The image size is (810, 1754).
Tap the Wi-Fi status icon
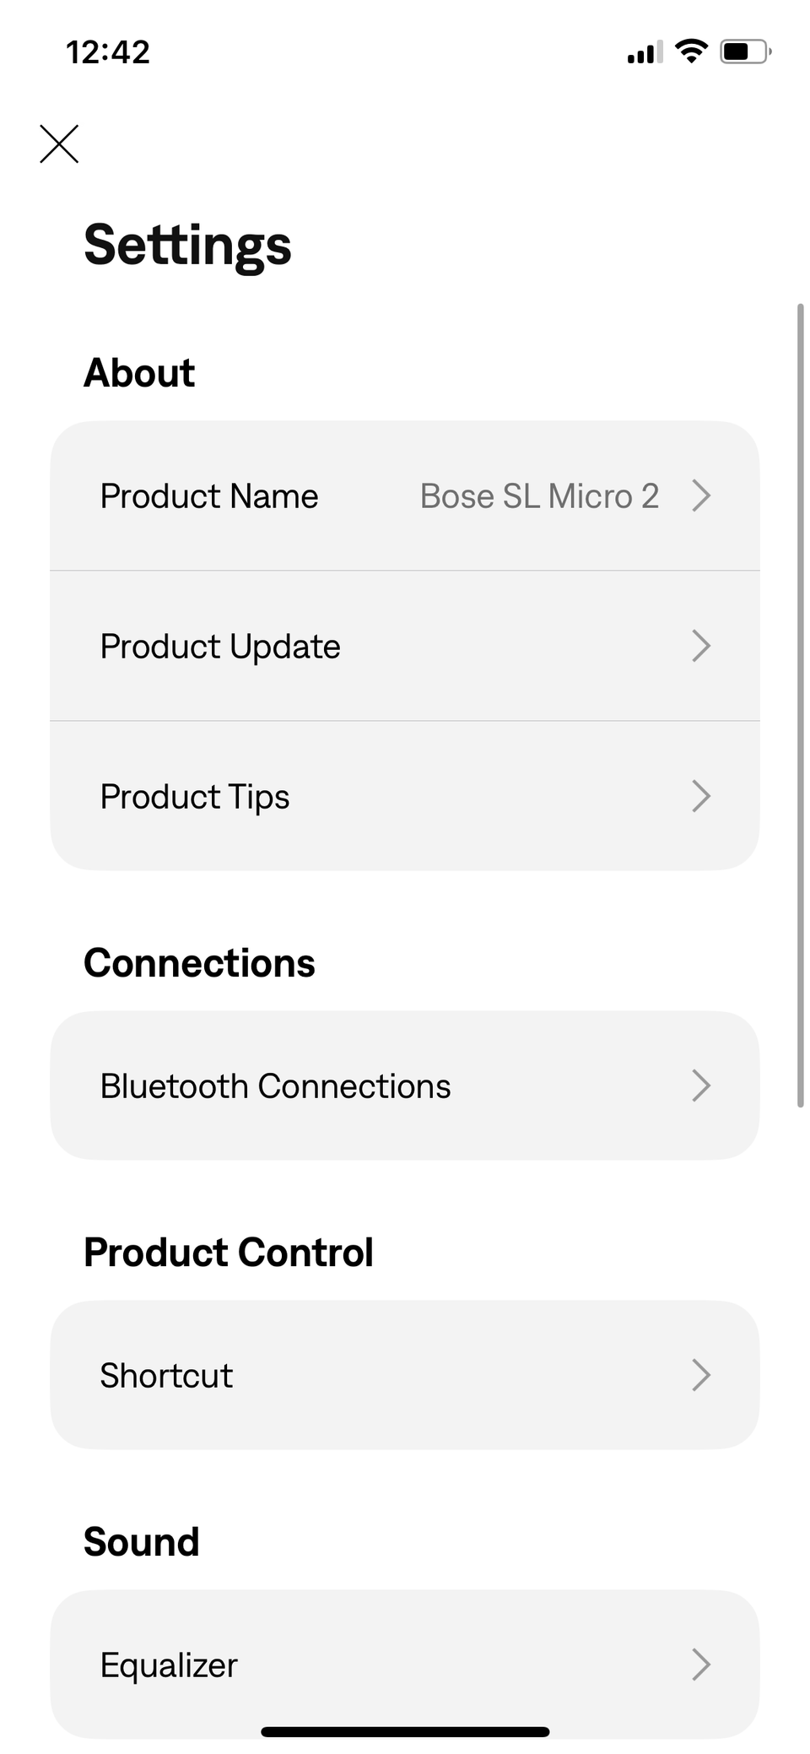pos(690,51)
